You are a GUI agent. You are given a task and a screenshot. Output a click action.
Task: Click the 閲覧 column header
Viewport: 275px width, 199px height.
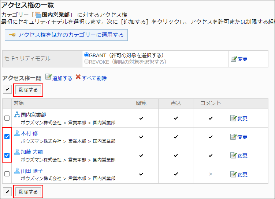pyautogui.click(x=141, y=103)
